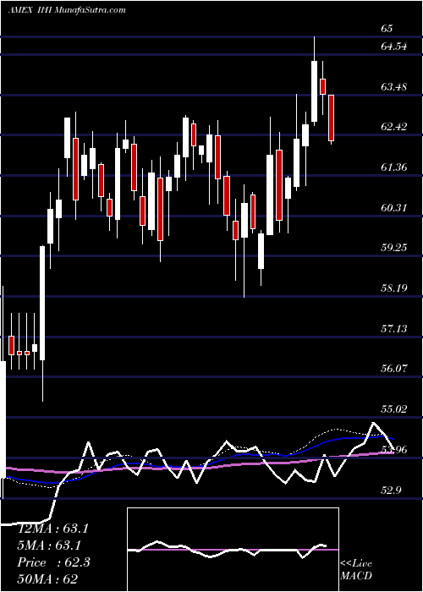Click the <<Live MACD label

pos(356,570)
